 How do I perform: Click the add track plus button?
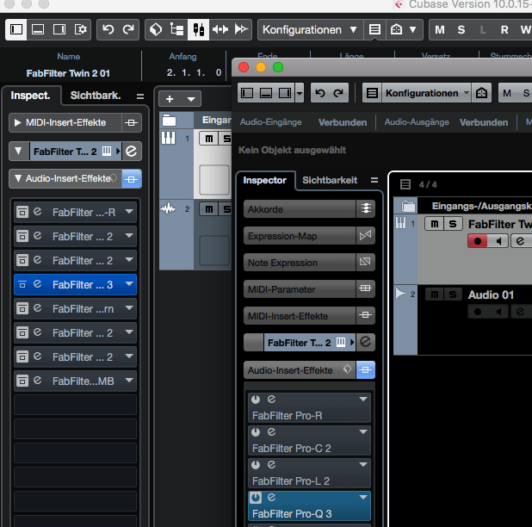click(170, 99)
